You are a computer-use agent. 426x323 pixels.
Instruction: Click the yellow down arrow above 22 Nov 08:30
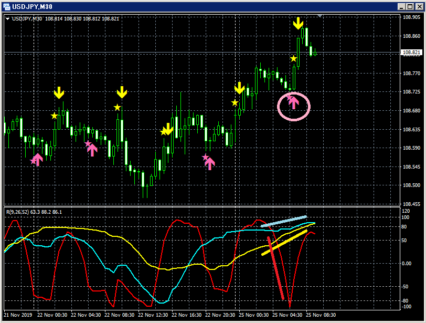(122, 92)
